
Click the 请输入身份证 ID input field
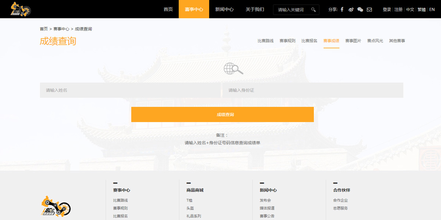[x=313, y=90]
